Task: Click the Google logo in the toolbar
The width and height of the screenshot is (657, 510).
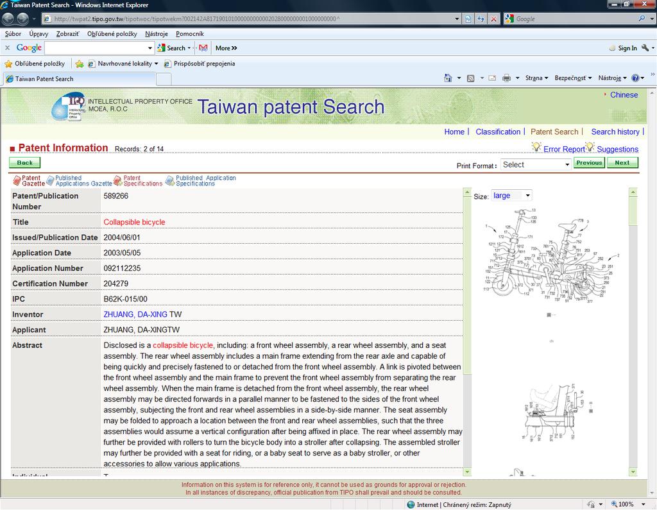Action: click(29, 47)
